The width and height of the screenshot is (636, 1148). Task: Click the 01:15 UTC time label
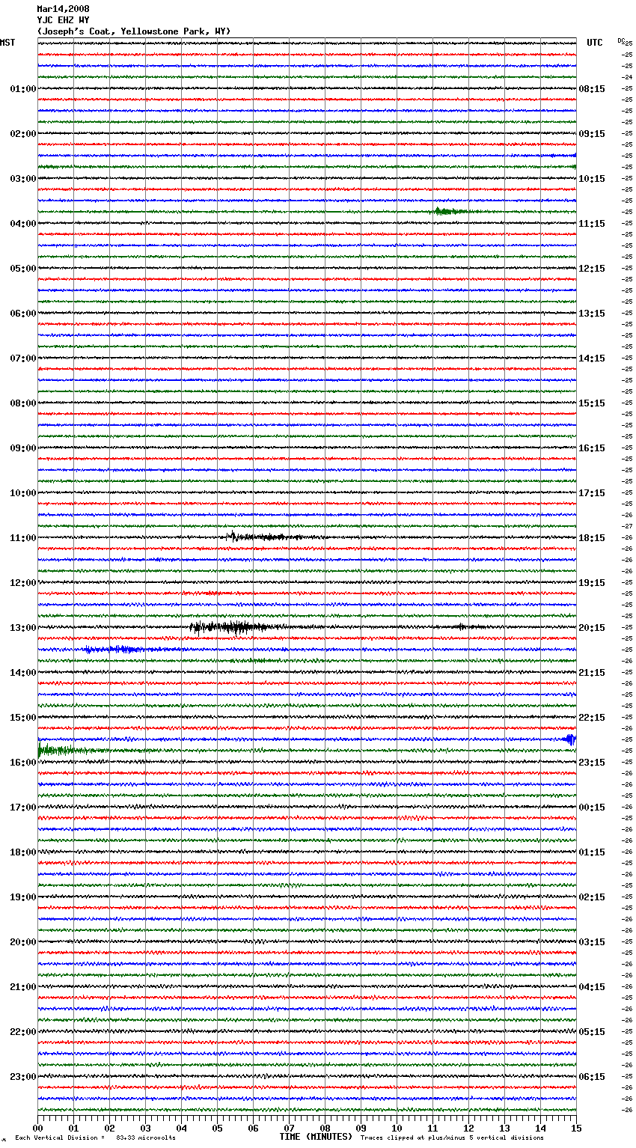click(x=592, y=852)
